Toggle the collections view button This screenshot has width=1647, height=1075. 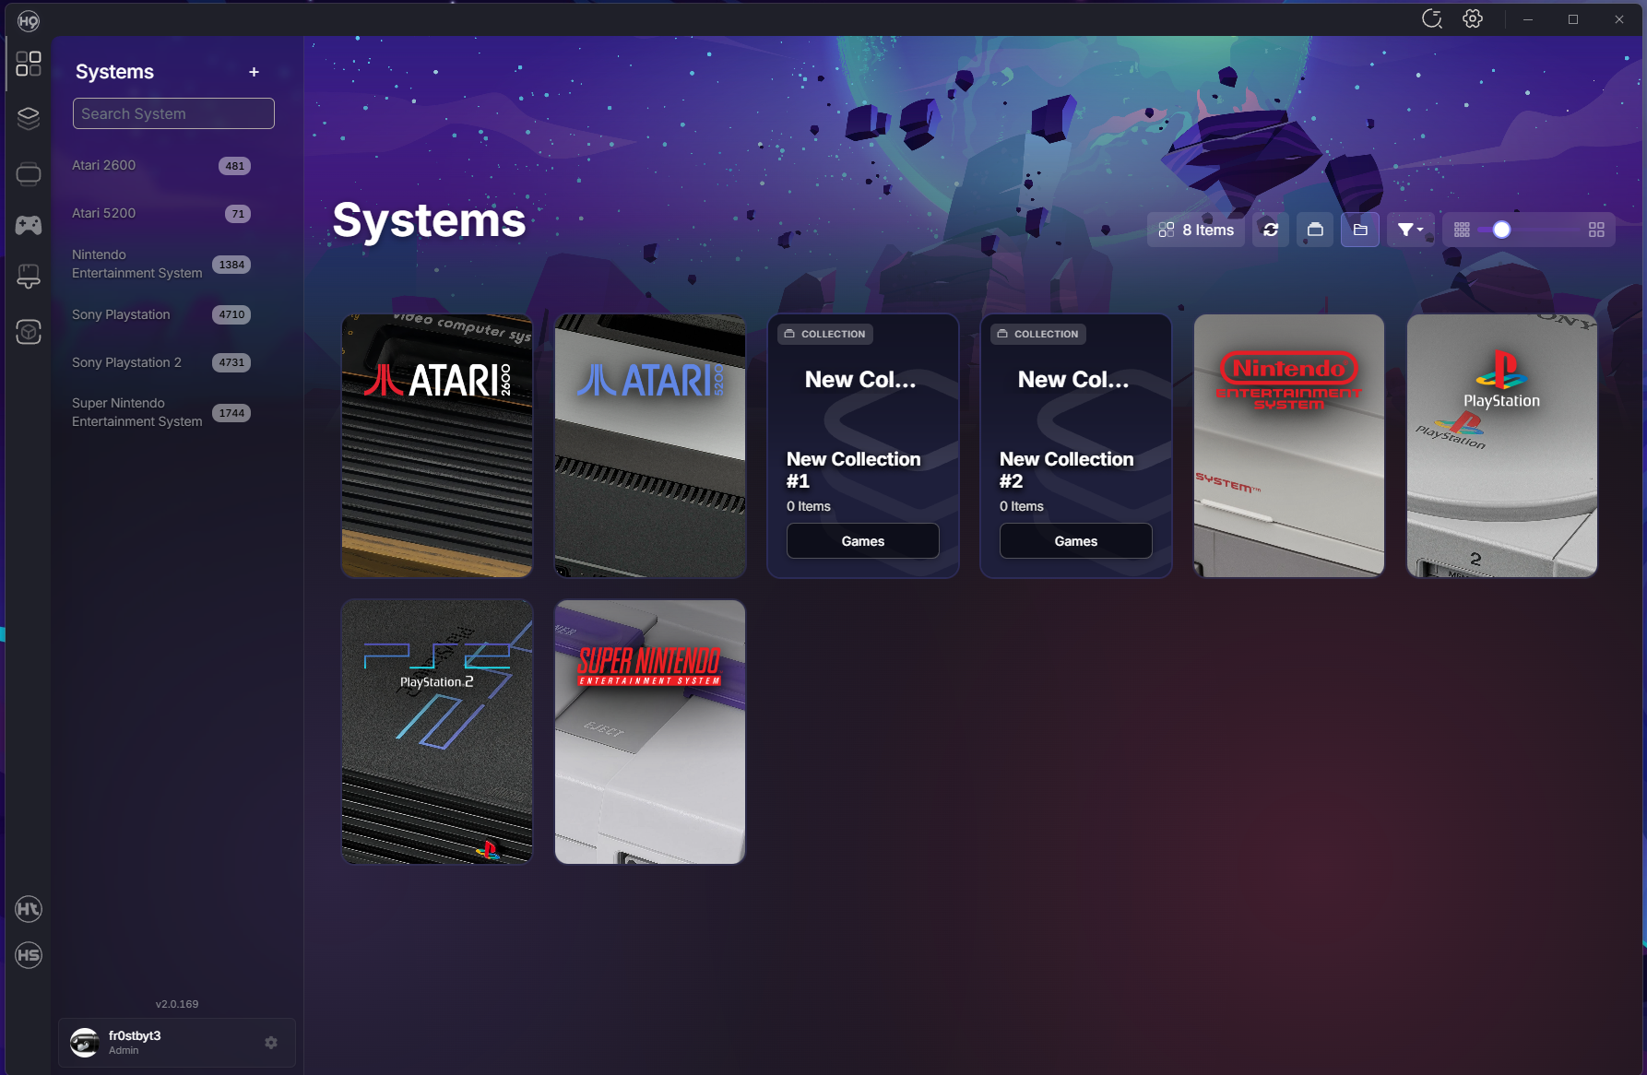[x=1315, y=230]
